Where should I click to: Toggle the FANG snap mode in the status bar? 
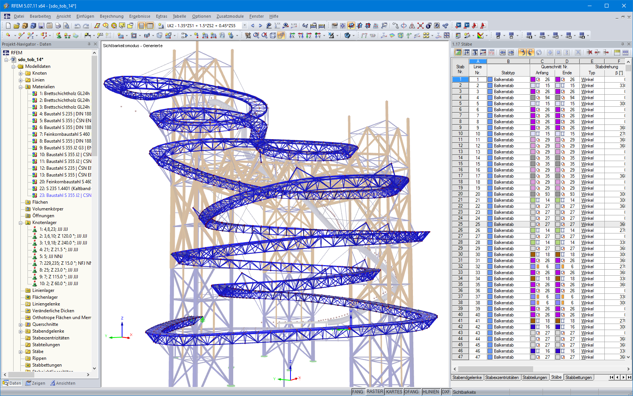pos(358,391)
